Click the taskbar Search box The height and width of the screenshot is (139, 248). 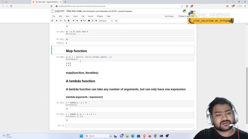(x=98, y=136)
